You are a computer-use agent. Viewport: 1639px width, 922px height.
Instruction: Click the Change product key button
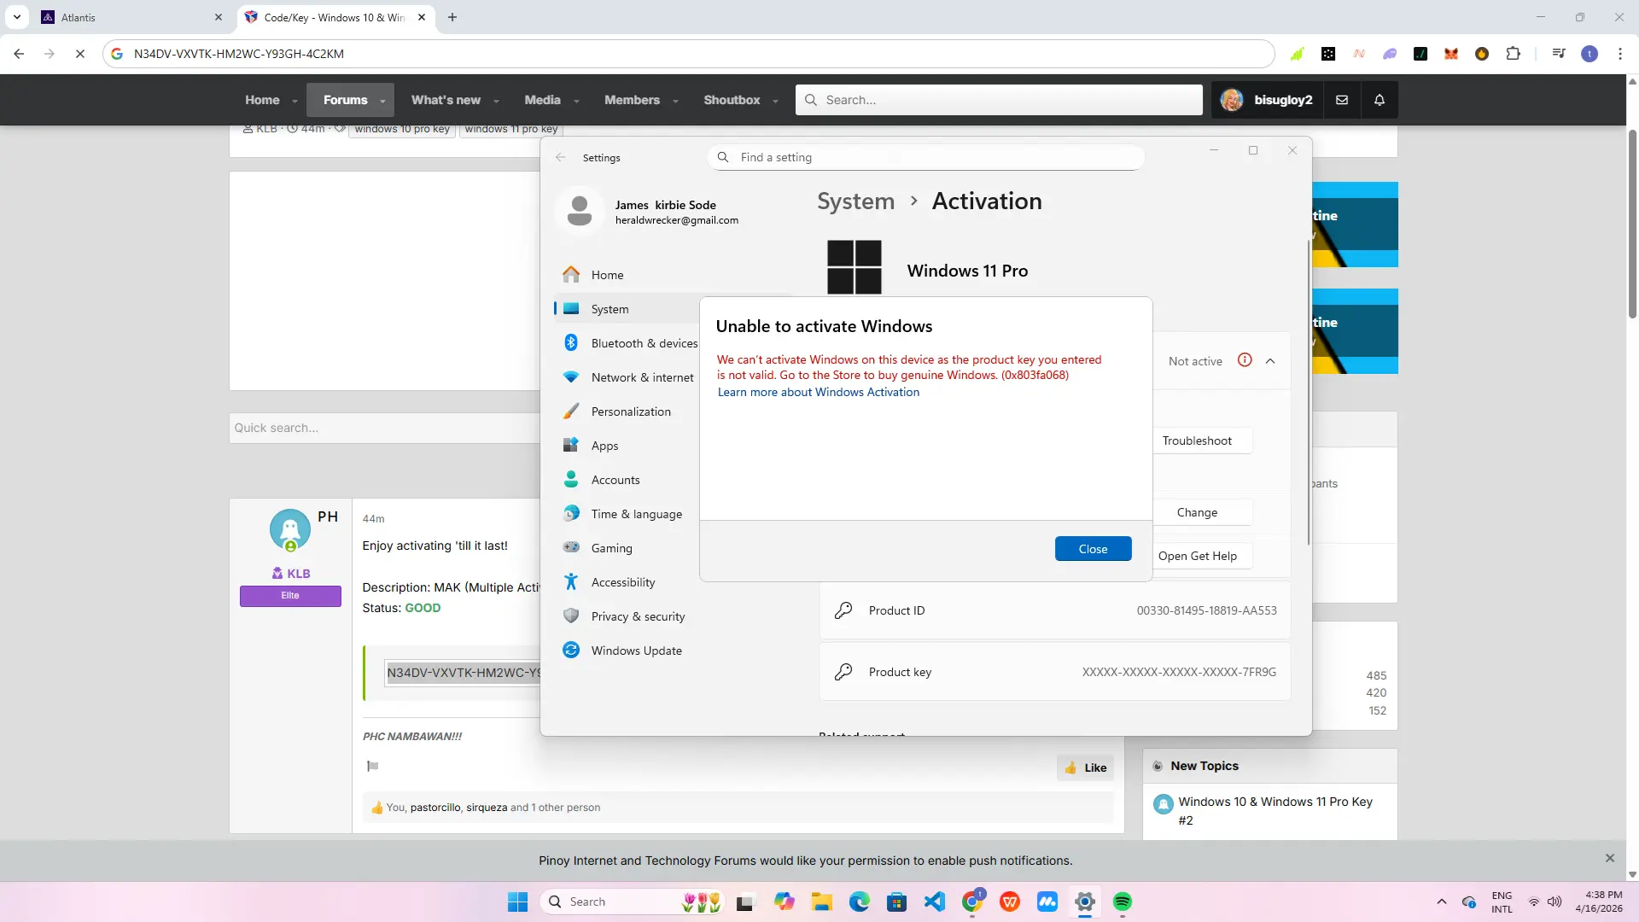(x=1197, y=512)
